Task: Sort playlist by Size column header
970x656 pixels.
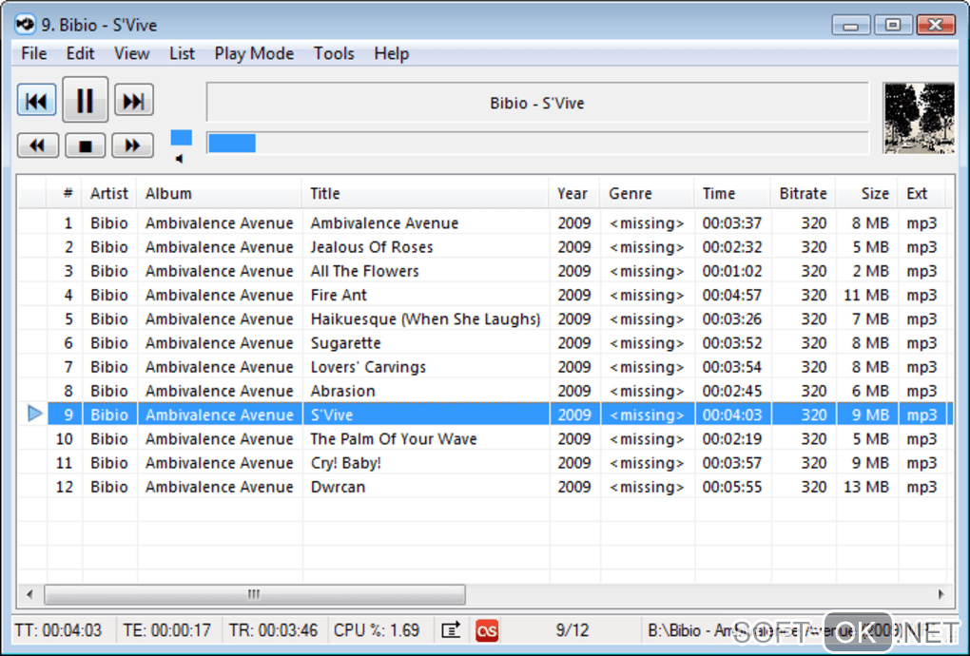Action: (x=866, y=194)
